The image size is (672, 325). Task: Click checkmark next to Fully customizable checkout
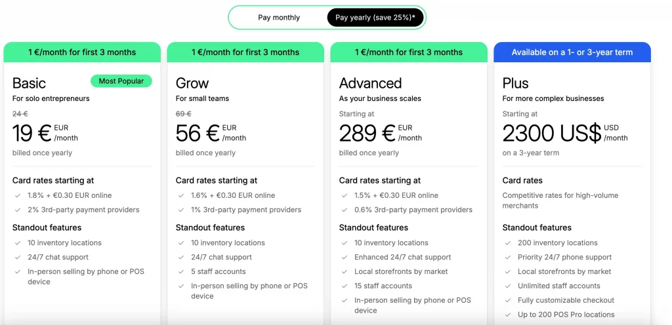click(507, 300)
